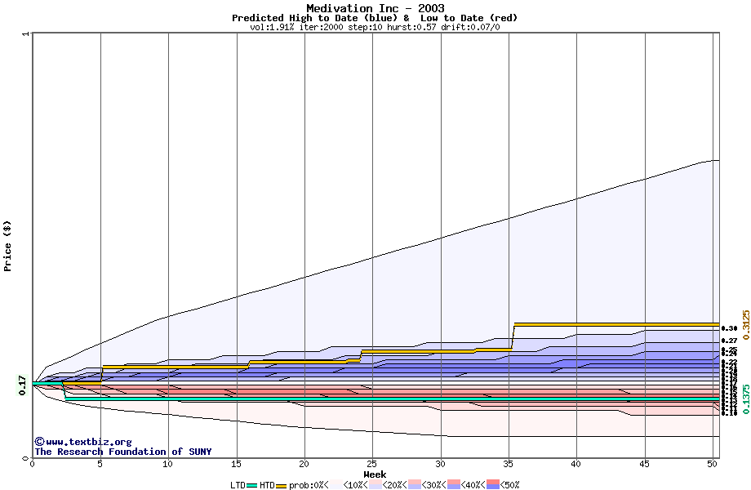Click the <40% probability legend swatch
The height and width of the screenshot is (490, 751).
pyautogui.click(x=454, y=485)
